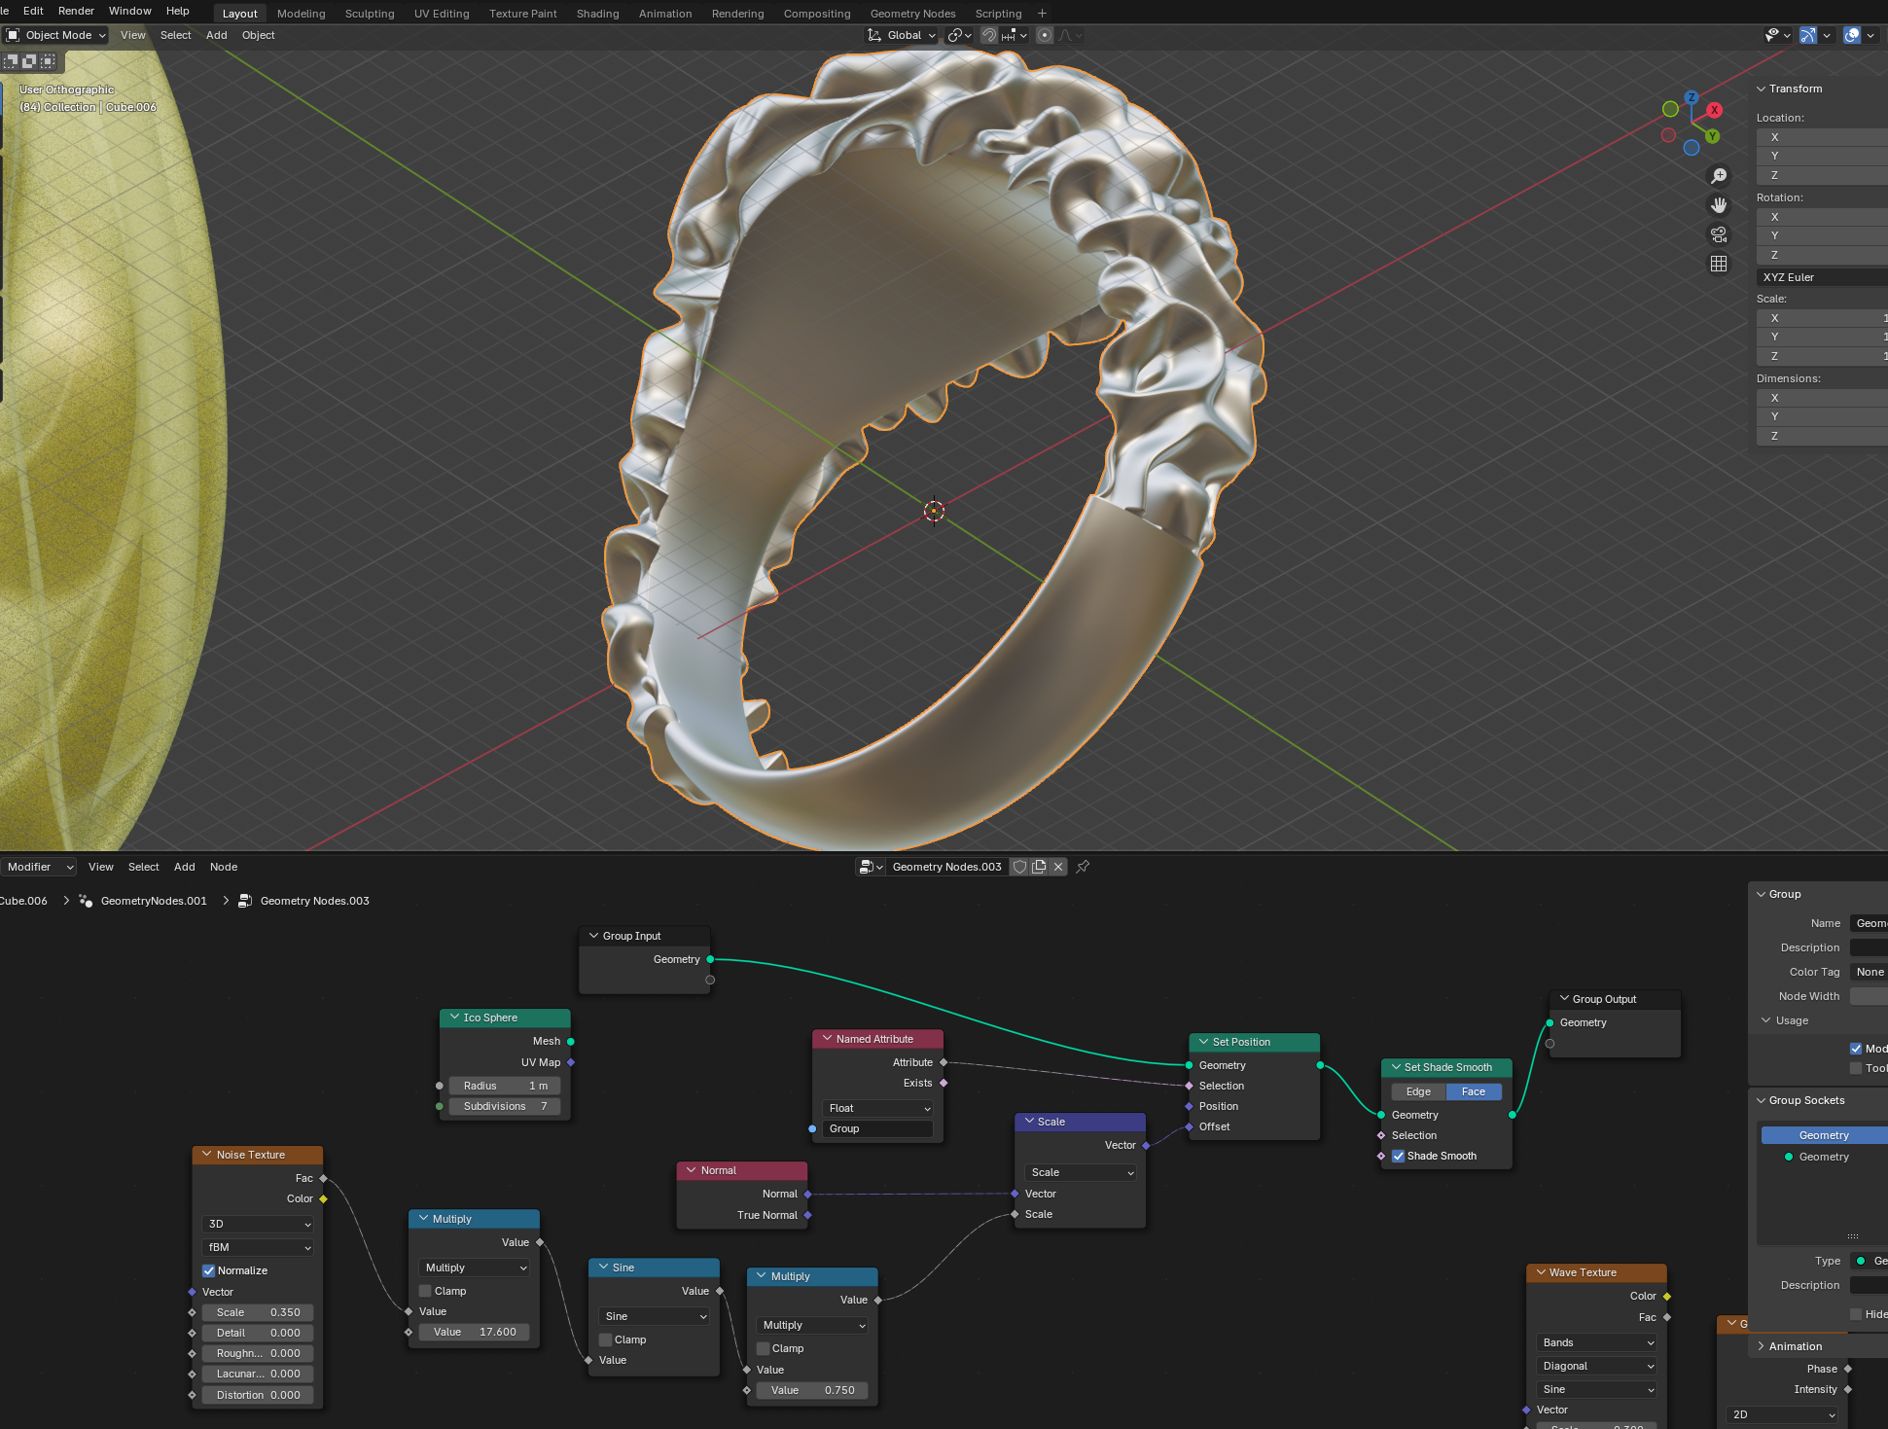Toggle the snap magnet icon
1888x1429 pixels.
tap(988, 35)
